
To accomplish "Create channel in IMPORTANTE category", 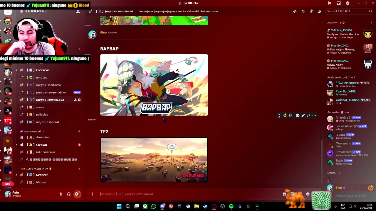I will point(79,131).
